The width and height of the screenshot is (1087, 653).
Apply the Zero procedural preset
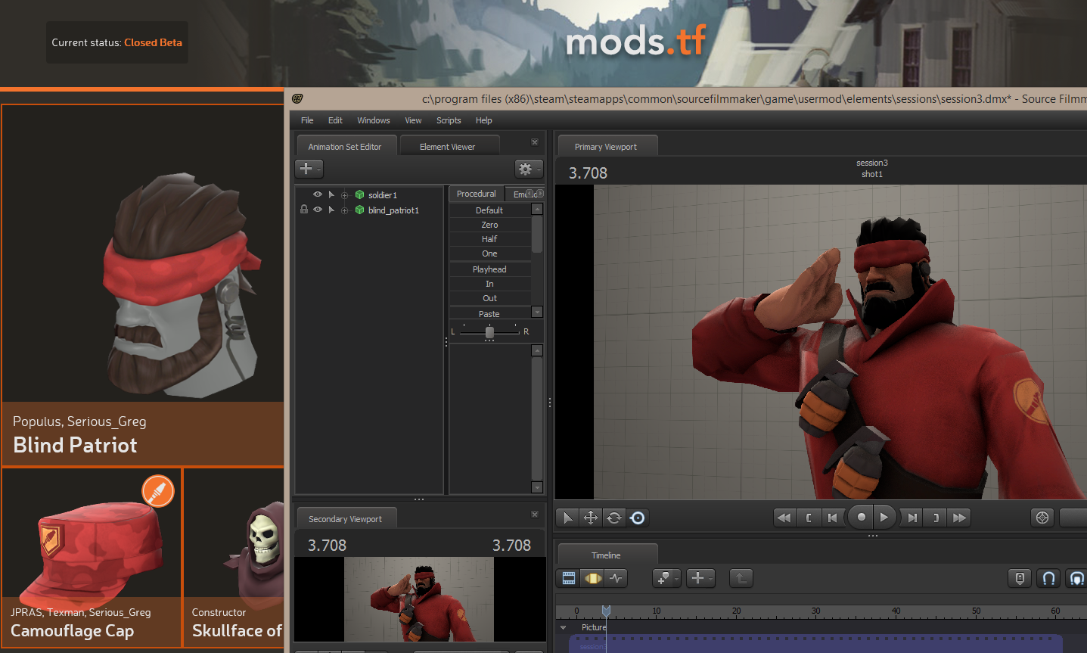pyautogui.click(x=489, y=225)
